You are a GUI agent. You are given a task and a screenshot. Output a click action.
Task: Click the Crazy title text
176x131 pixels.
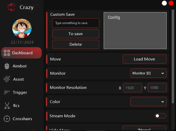(27, 7)
